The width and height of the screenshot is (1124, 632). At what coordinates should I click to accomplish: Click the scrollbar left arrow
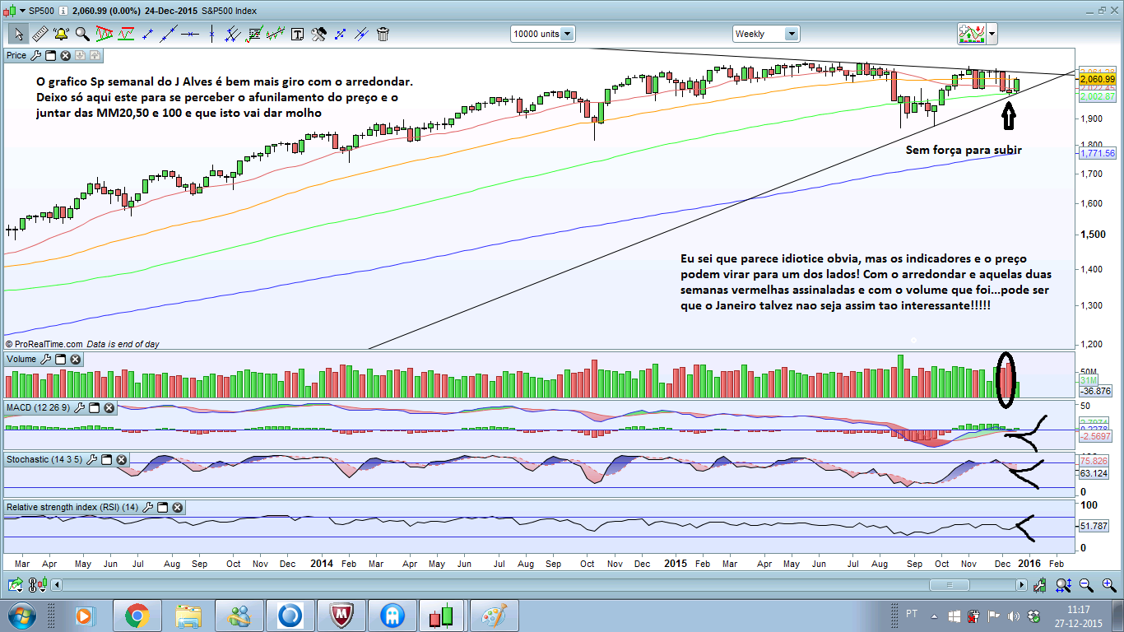[57, 585]
